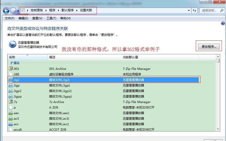
Task: Click the 迅雷看看播放器 program icon
Action: (13, 44)
